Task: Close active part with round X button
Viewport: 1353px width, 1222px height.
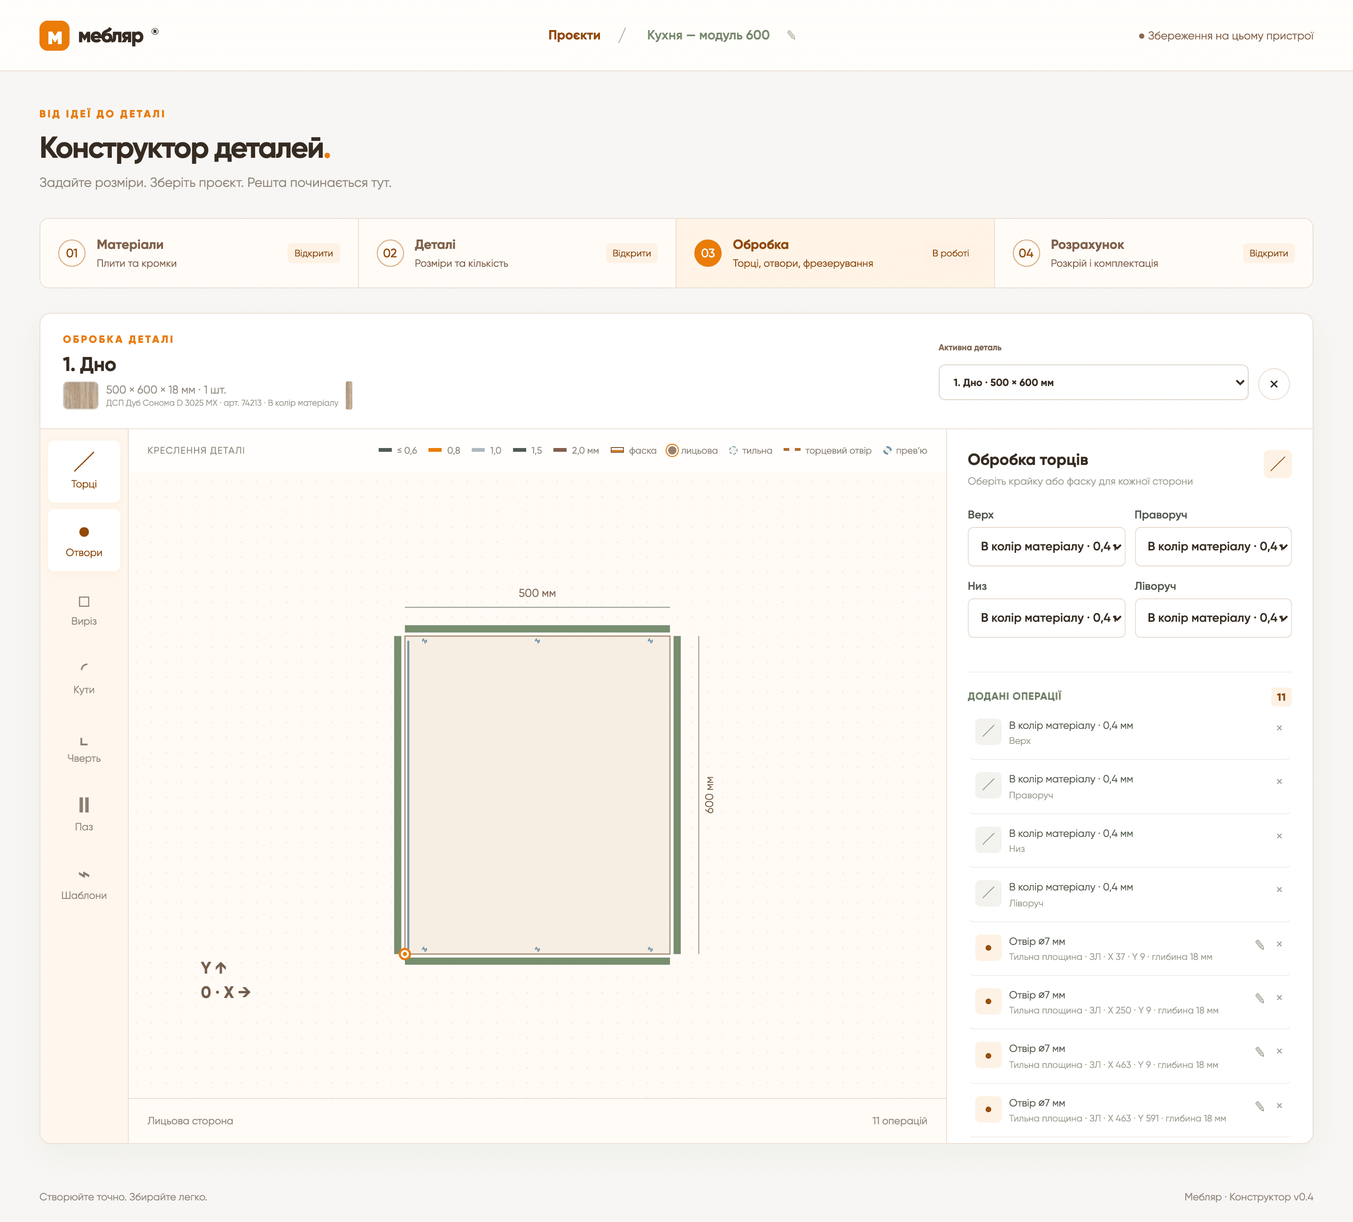Action: 1274,384
